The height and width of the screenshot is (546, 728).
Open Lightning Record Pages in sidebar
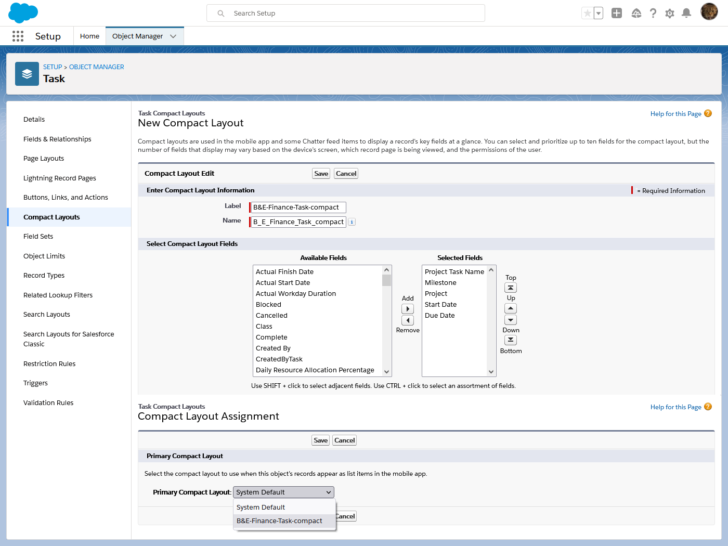[60, 178]
